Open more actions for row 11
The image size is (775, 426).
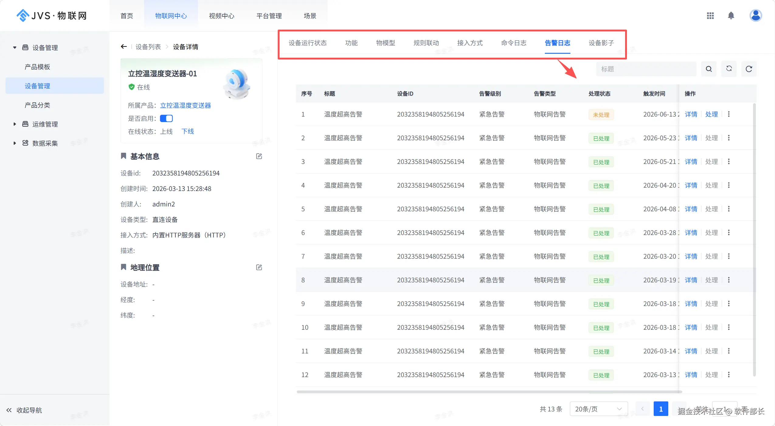pos(729,351)
